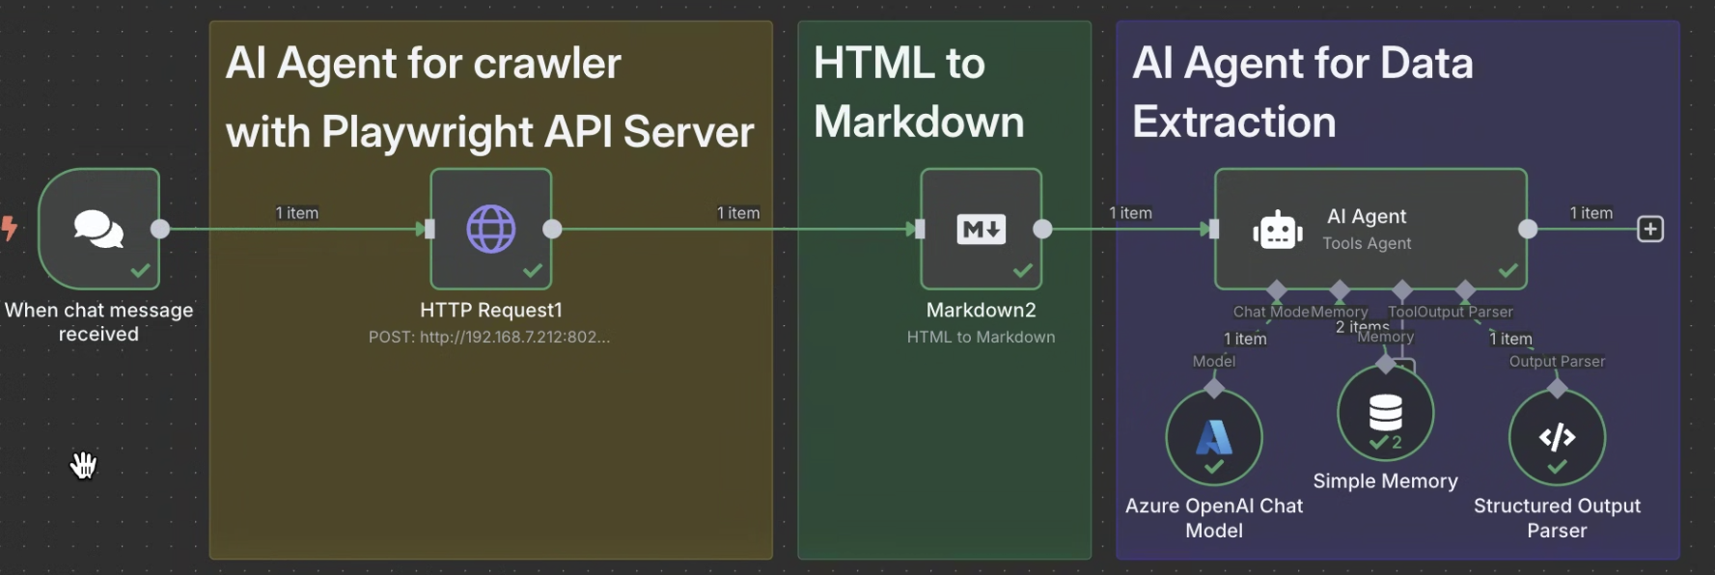1715x575 pixels.
Task: Select the chat message trigger node
Action: point(98,229)
